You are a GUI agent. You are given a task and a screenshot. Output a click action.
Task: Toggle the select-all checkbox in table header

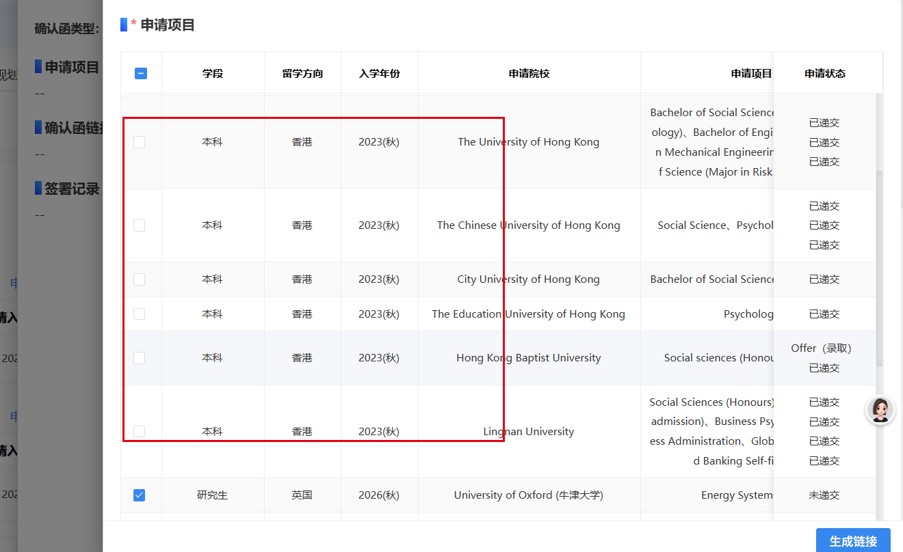[141, 74]
